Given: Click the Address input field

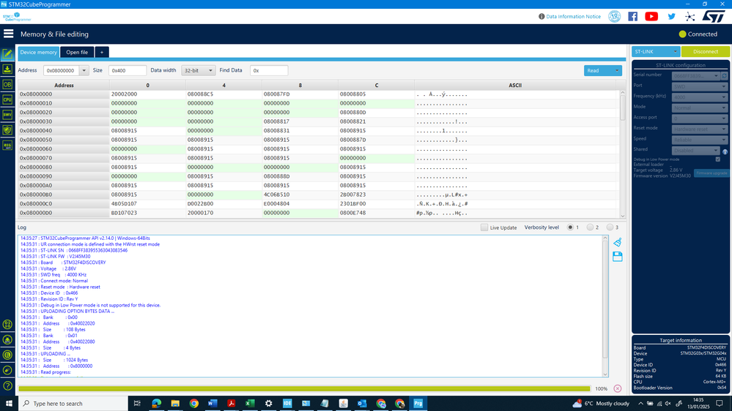Looking at the screenshot, I should click(x=62, y=71).
